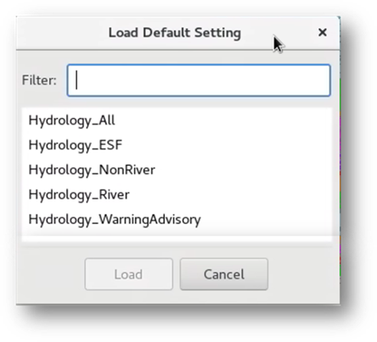Click the Cancel button text
Image resolution: width=377 pixels, height=342 pixels.
224,274
